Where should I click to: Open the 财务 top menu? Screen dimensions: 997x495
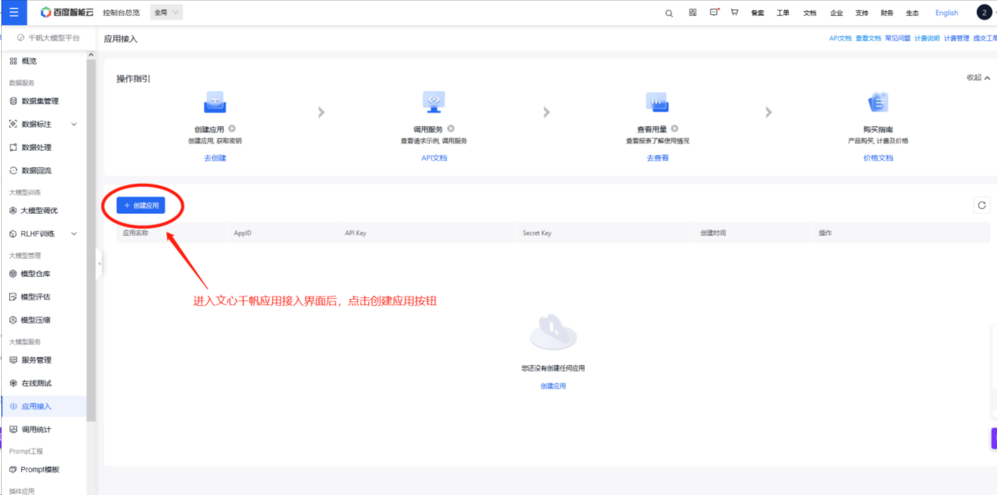coord(887,13)
